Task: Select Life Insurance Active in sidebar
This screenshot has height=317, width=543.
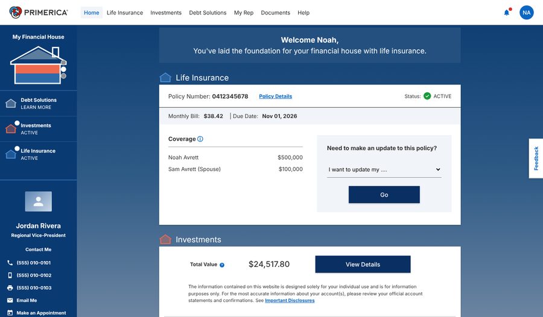Action: tap(39, 154)
